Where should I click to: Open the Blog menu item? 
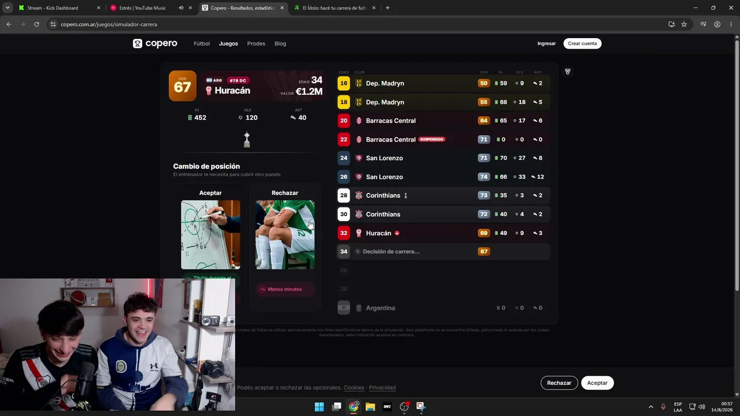click(280, 43)
